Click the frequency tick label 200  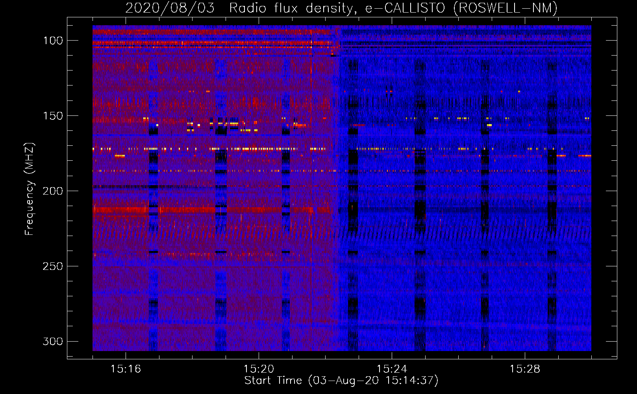tap(53, 191)
